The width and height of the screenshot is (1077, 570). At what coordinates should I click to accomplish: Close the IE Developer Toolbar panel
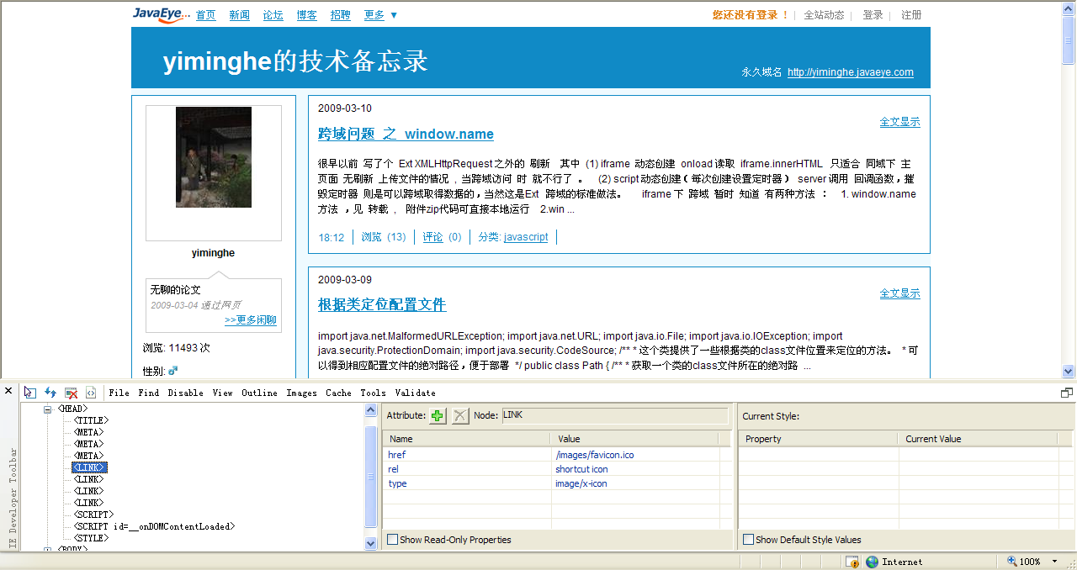tap(8, 391)
